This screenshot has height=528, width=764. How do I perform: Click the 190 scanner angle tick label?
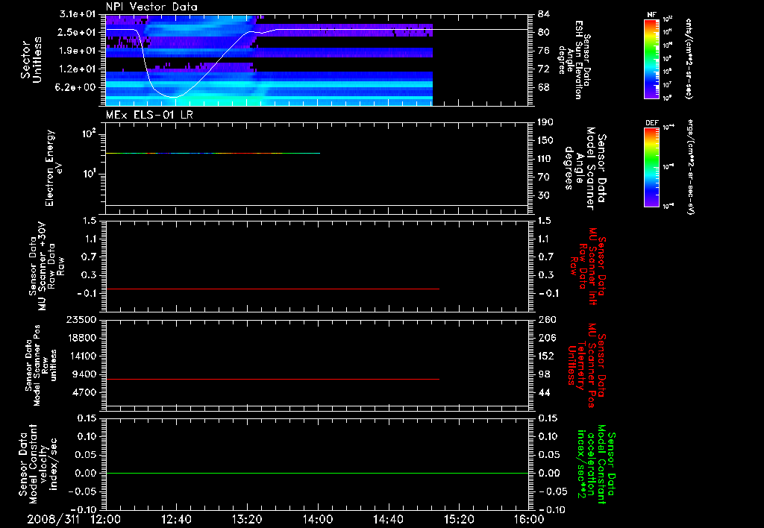[x=545, y=122]
